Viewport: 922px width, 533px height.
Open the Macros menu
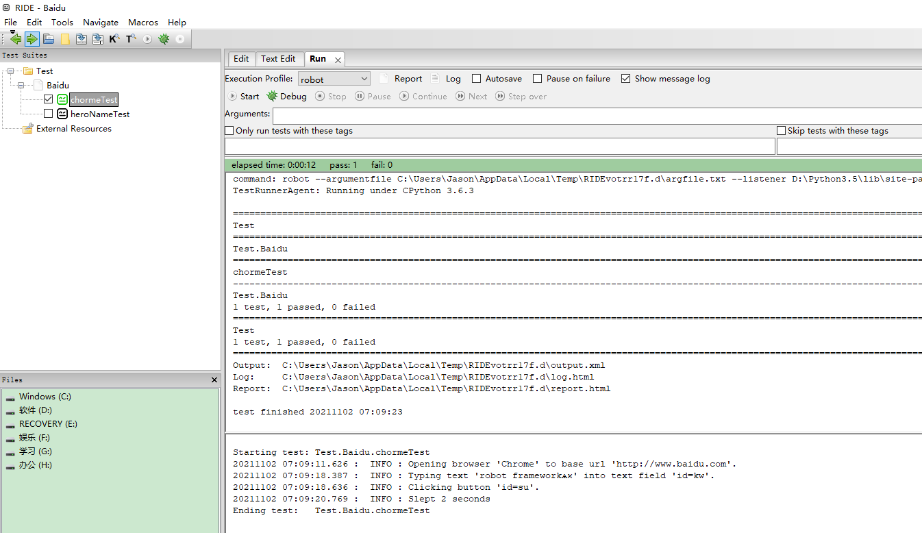(143, 23)
